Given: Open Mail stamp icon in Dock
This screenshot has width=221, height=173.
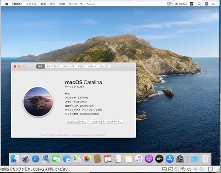Looking at the screenshot, I should pyautogui.click(x=46, y=159).
